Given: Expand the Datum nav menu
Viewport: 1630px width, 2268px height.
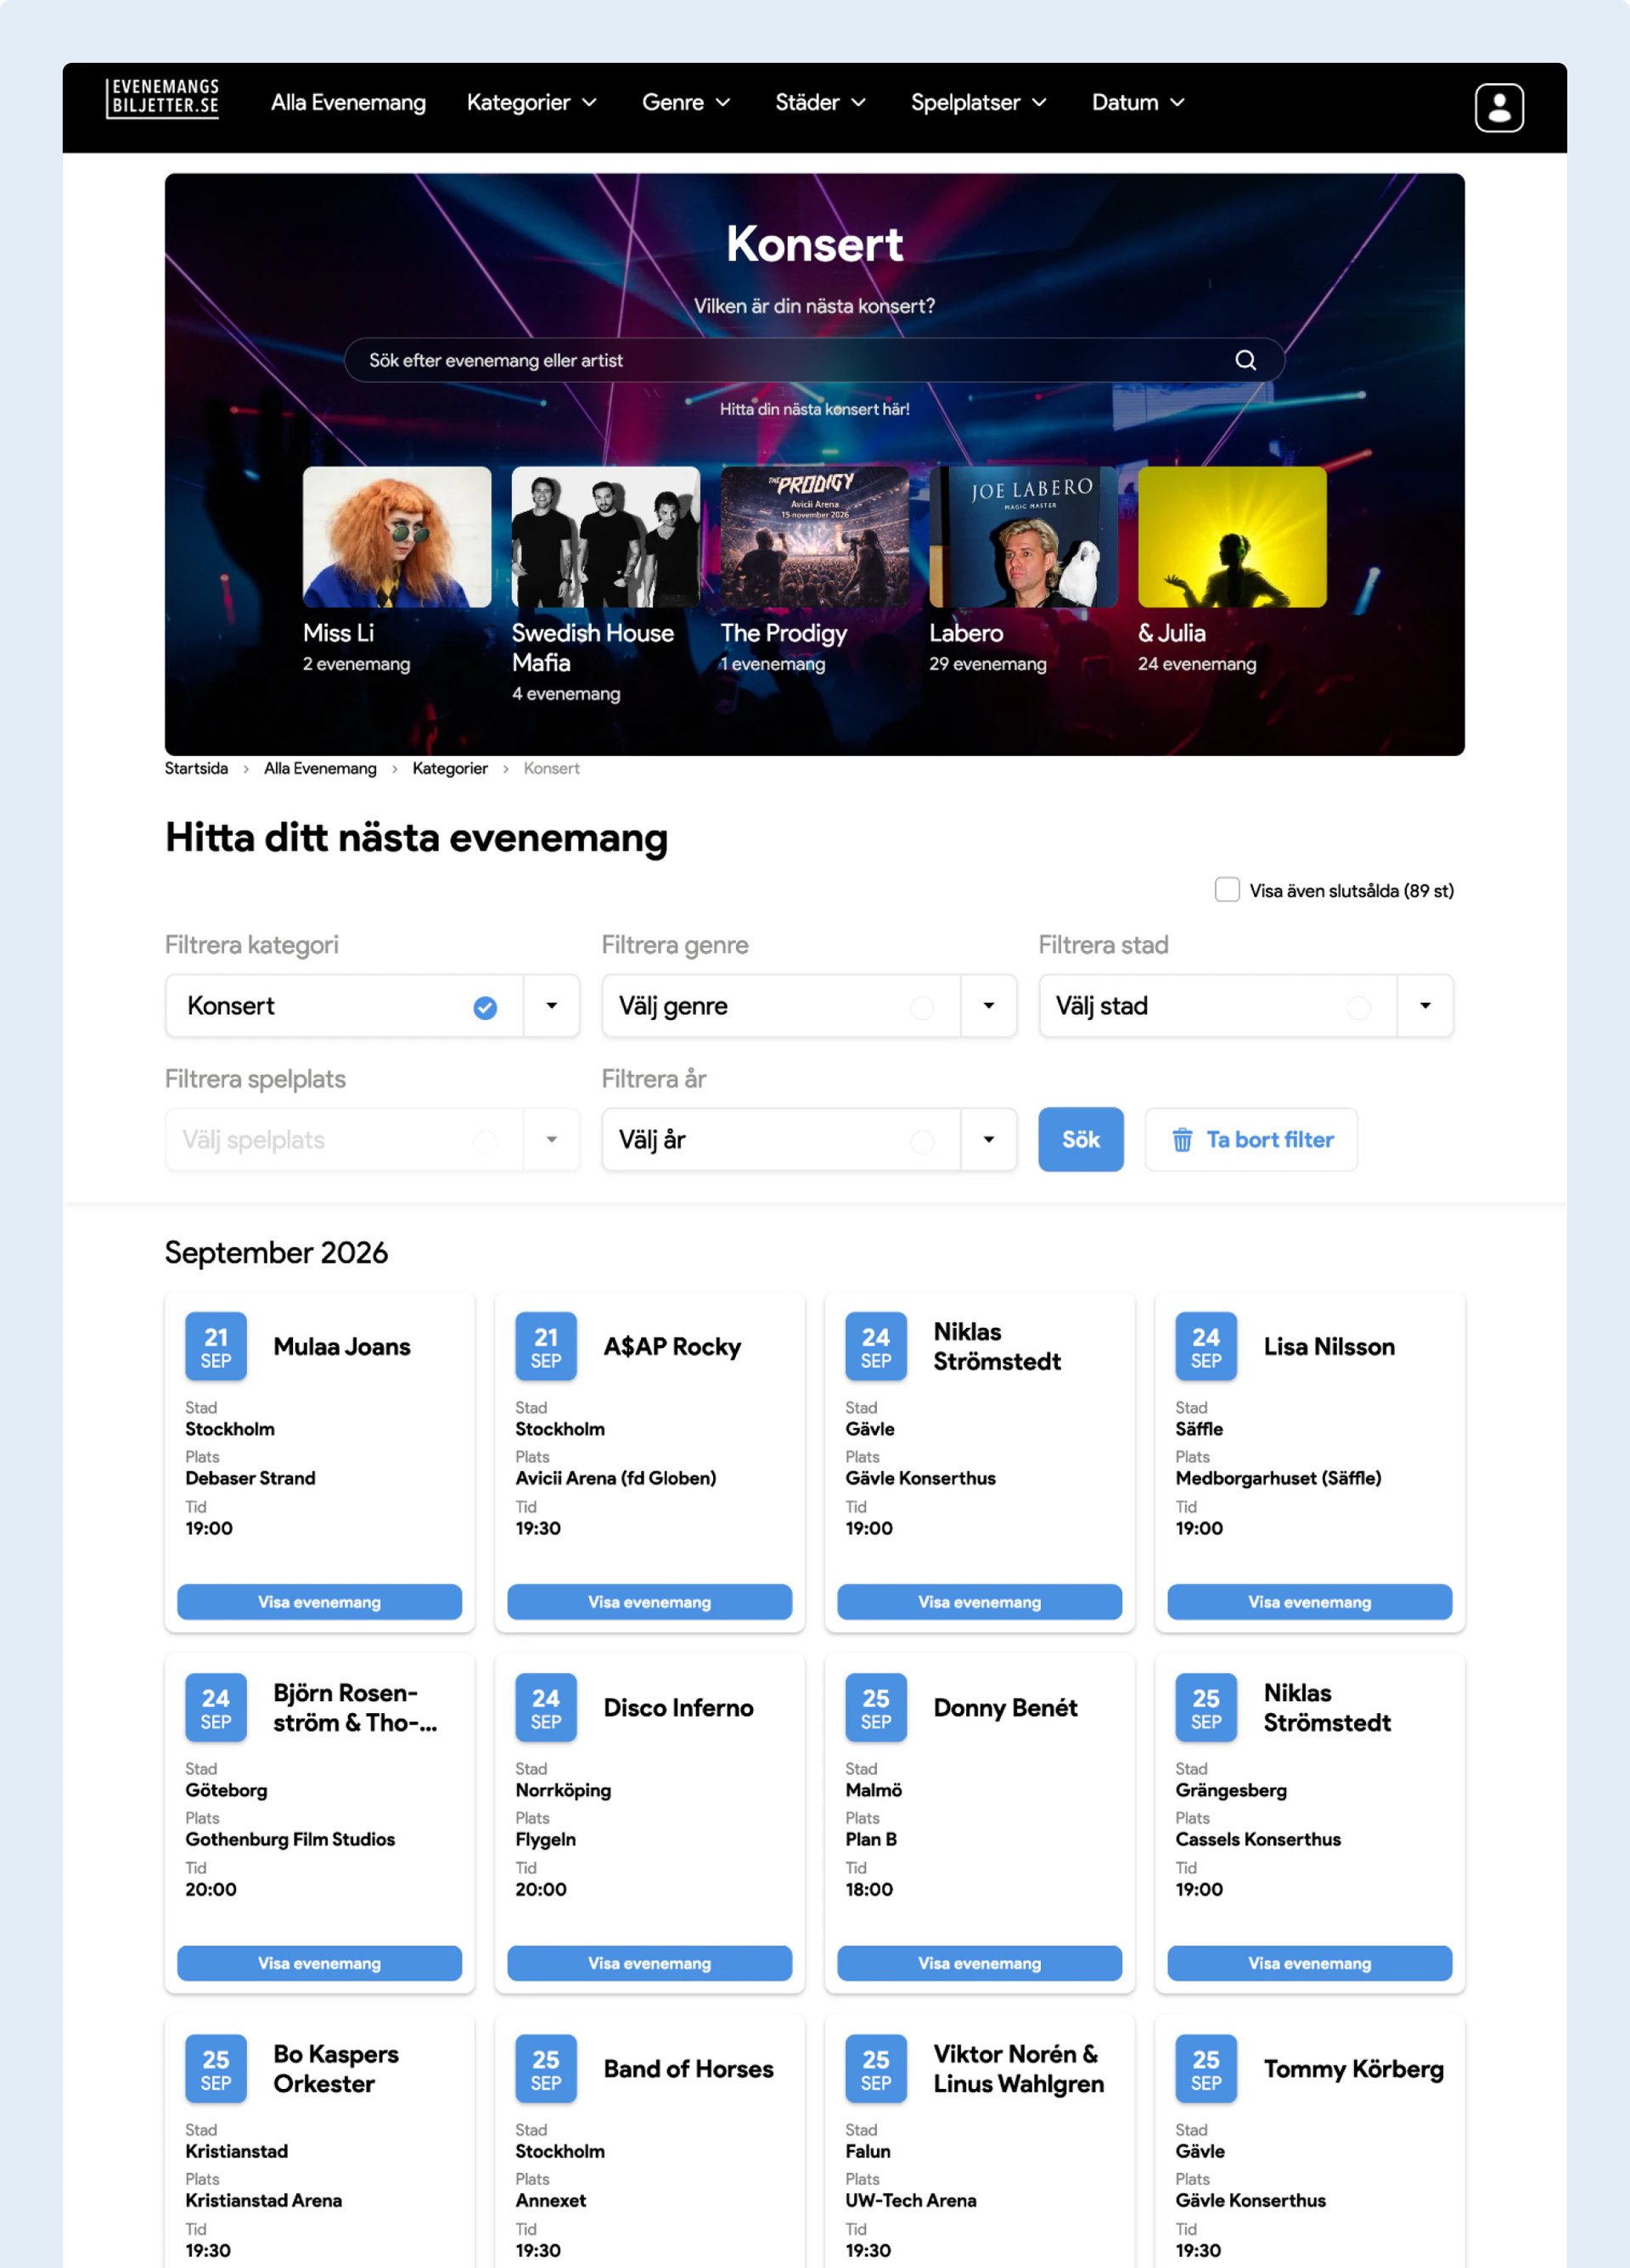Looking at the screenshot, I should (1138, 103).
